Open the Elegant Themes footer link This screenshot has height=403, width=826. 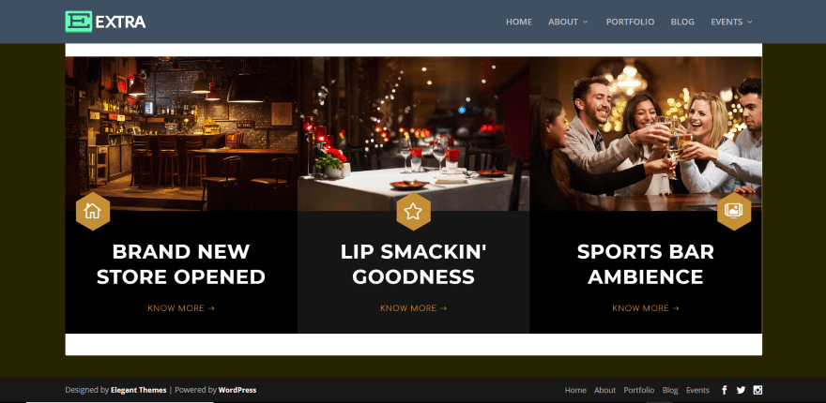pos(139,390)
